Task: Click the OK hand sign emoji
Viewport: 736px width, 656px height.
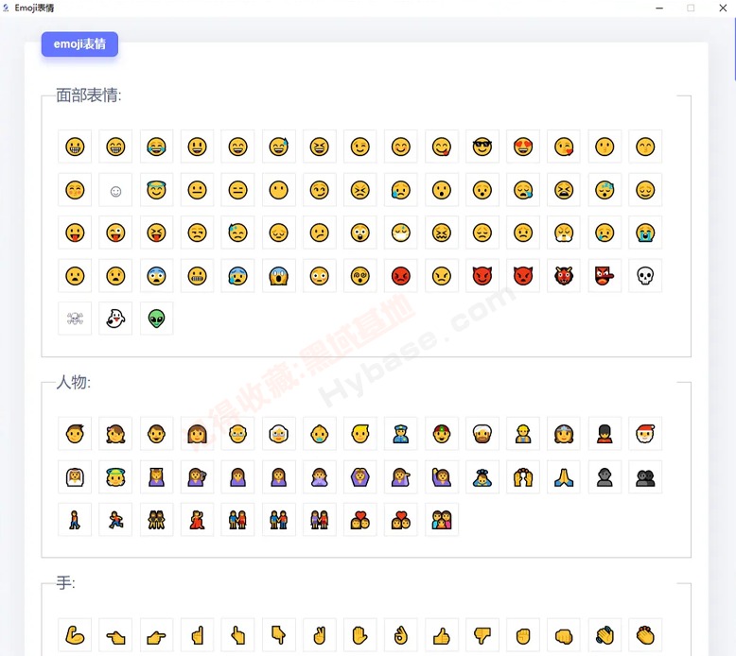Action: [400, 635]
